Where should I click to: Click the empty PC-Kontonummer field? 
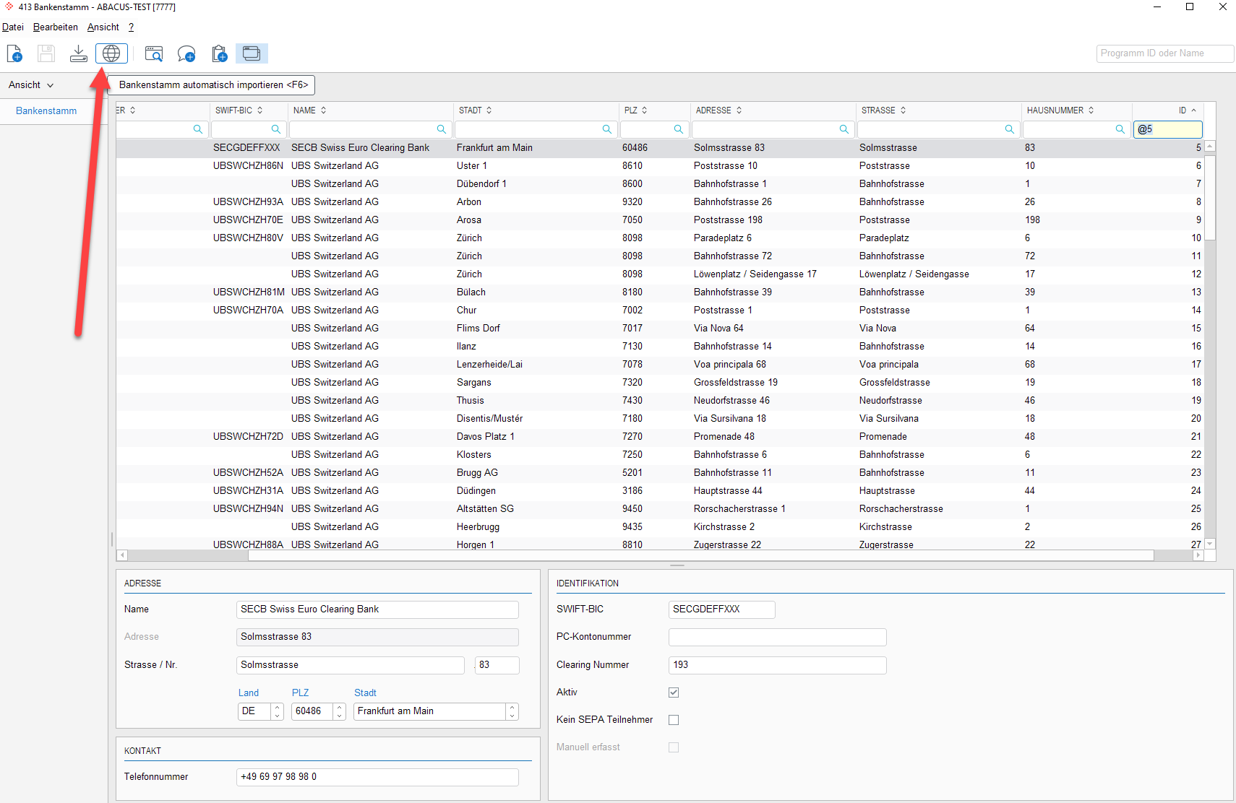pos(777,637)
